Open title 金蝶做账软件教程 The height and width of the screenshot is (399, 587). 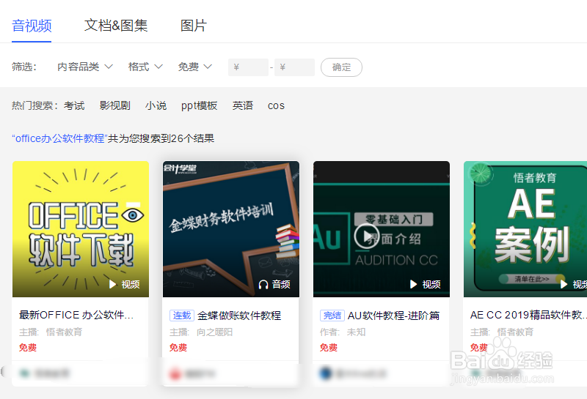pos(239,316)
